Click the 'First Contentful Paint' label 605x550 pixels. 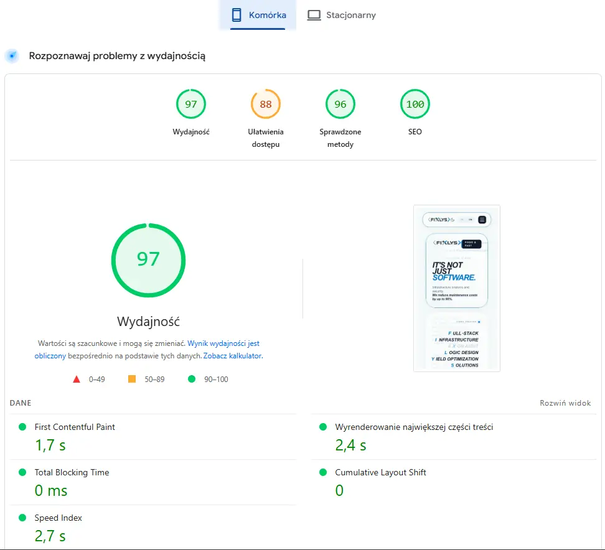75,427
